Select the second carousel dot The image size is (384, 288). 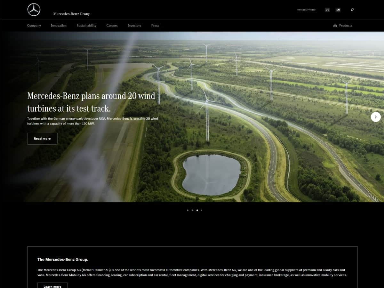(192, 210)
